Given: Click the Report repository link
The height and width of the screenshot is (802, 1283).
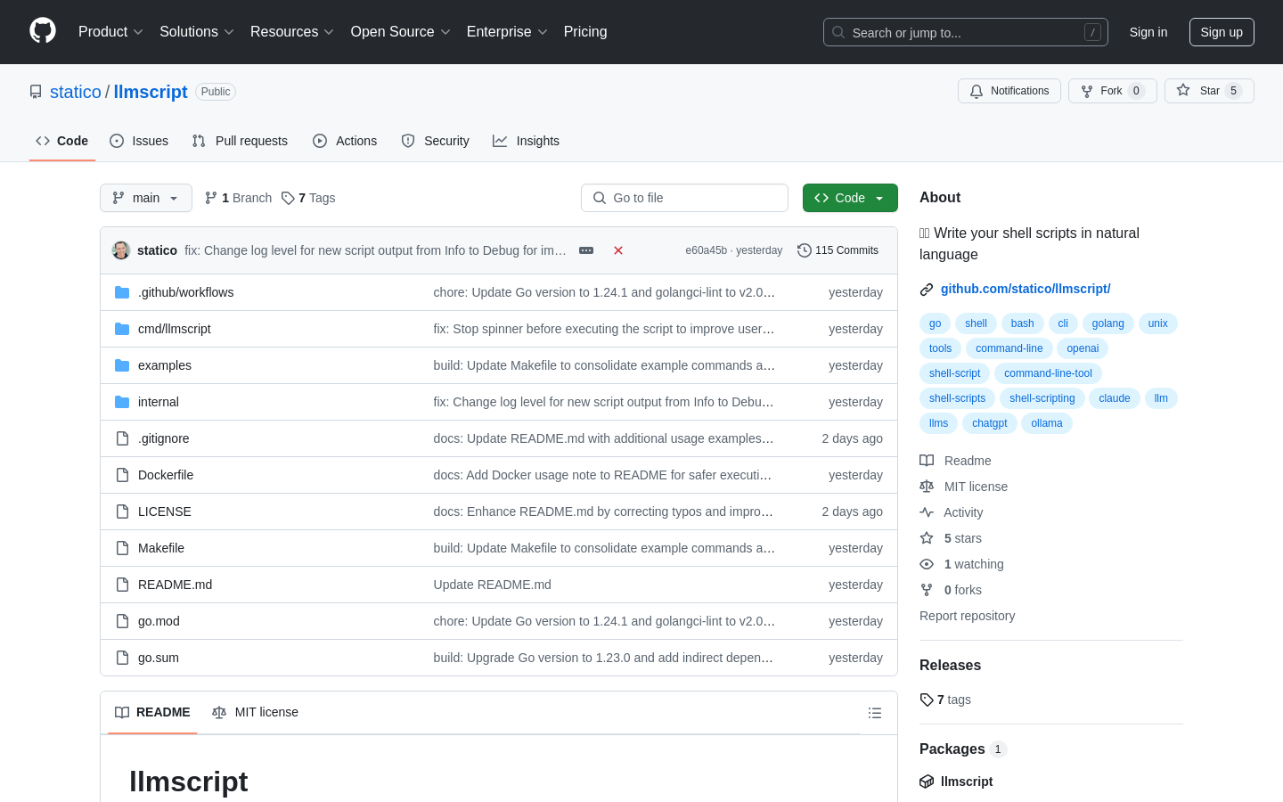Looking at the screenshot, I should tap(967, 616).
